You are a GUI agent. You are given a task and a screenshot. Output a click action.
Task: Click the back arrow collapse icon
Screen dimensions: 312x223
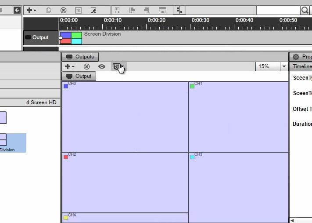[17, 10]
